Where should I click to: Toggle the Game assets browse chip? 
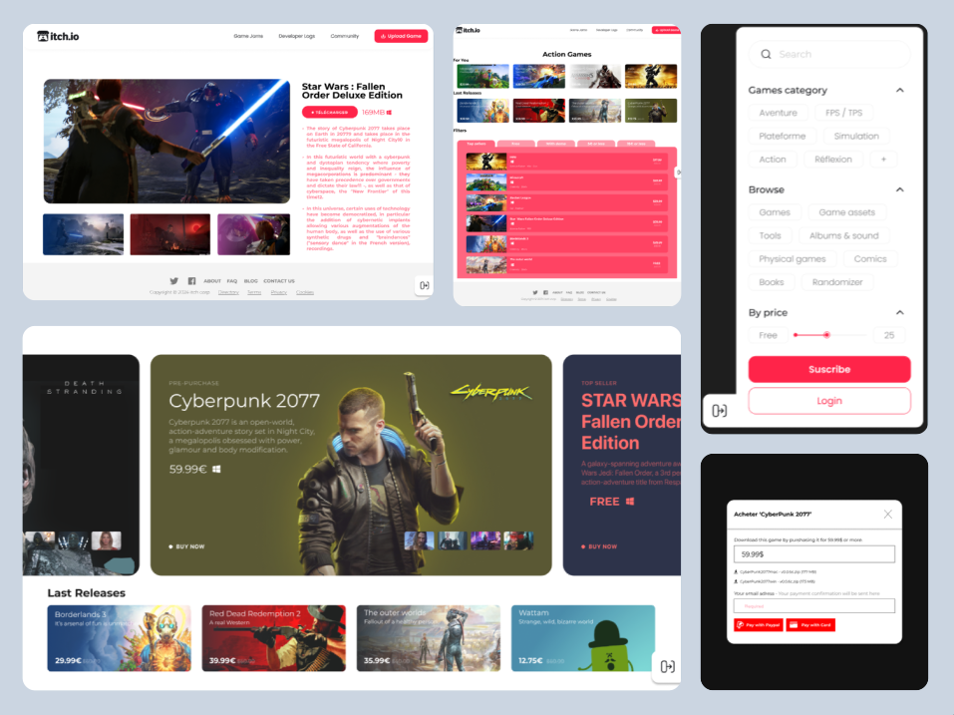click(x=847, y=211)
